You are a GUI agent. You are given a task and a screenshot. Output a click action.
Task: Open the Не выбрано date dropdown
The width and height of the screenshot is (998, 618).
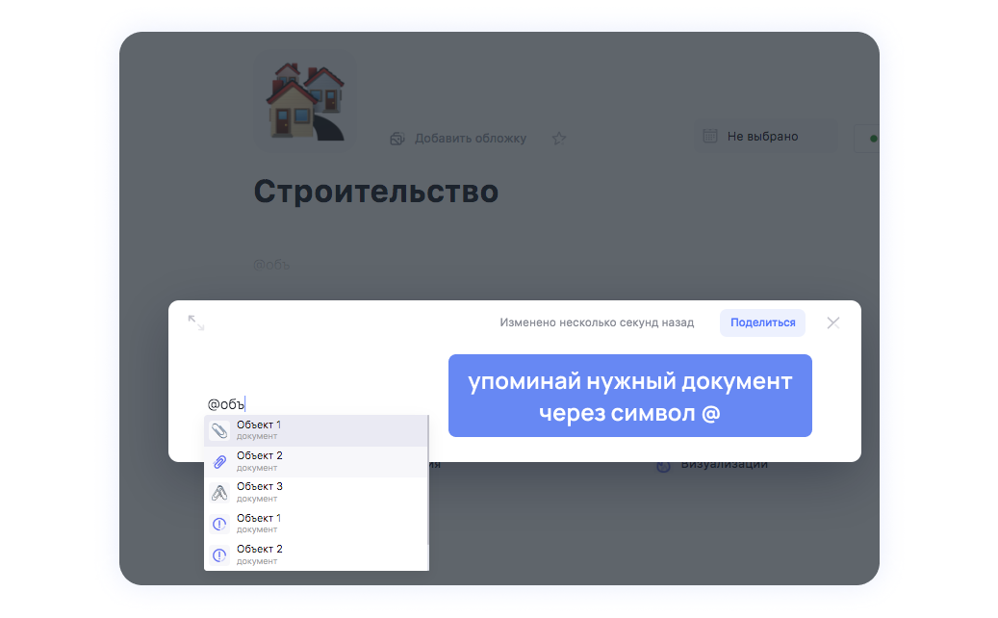pyautogui.click(x=762, y=137)
